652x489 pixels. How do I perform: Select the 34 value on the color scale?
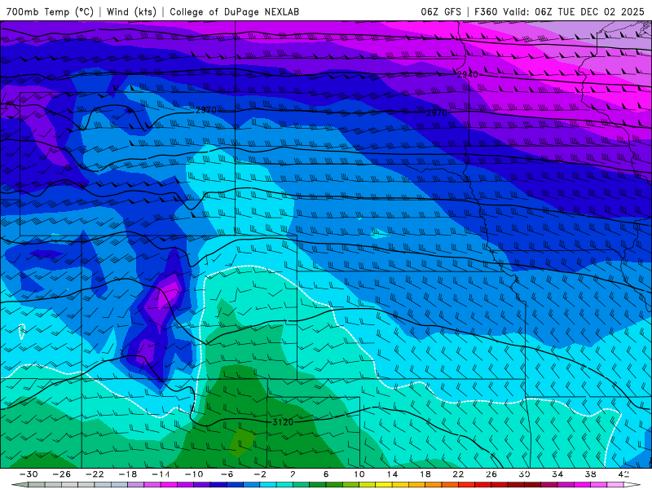pos(557,474)
